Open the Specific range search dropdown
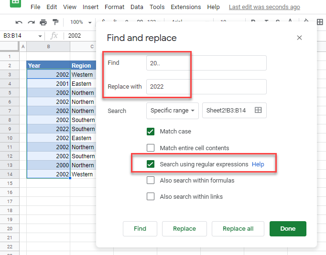326x255 pixels. pyautogui.click(x=172, y=110)
